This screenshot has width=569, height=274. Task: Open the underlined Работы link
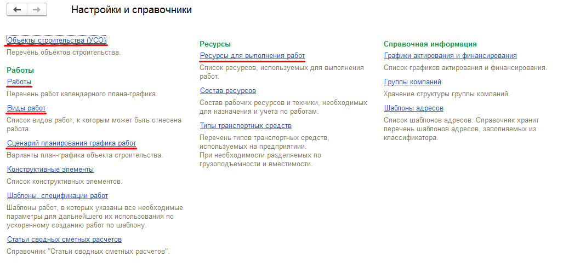pyautogui.click(x=19, y=82)
